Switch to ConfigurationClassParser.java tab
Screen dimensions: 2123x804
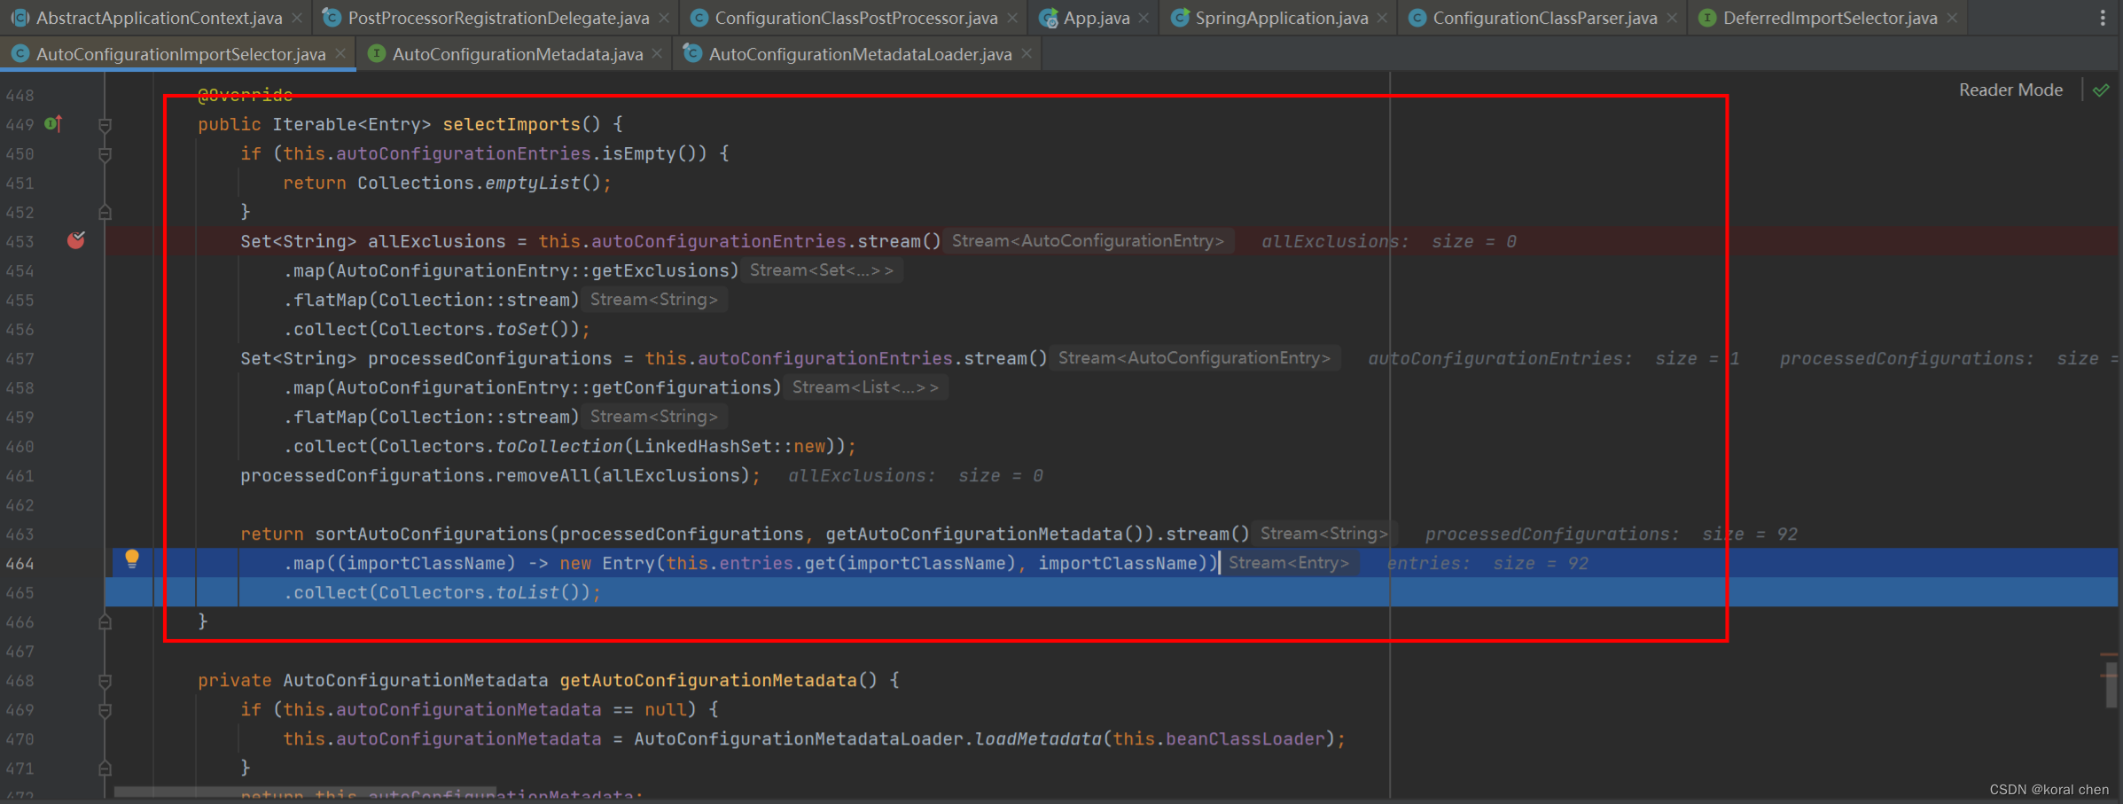coord(1545,18)
